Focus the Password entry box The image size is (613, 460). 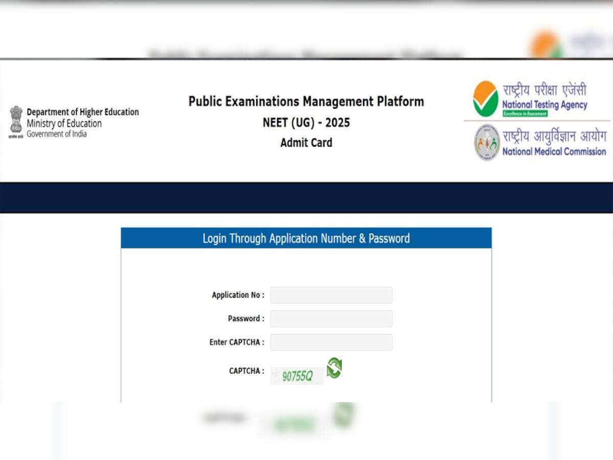pos(331,318)
